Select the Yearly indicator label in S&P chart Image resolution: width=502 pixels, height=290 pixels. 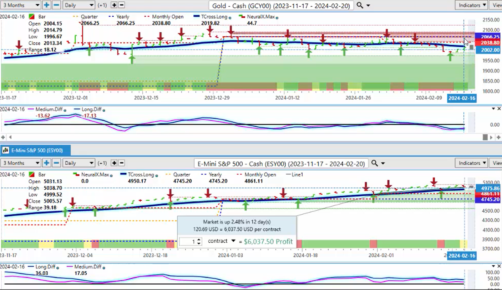(x=215, y=175)
